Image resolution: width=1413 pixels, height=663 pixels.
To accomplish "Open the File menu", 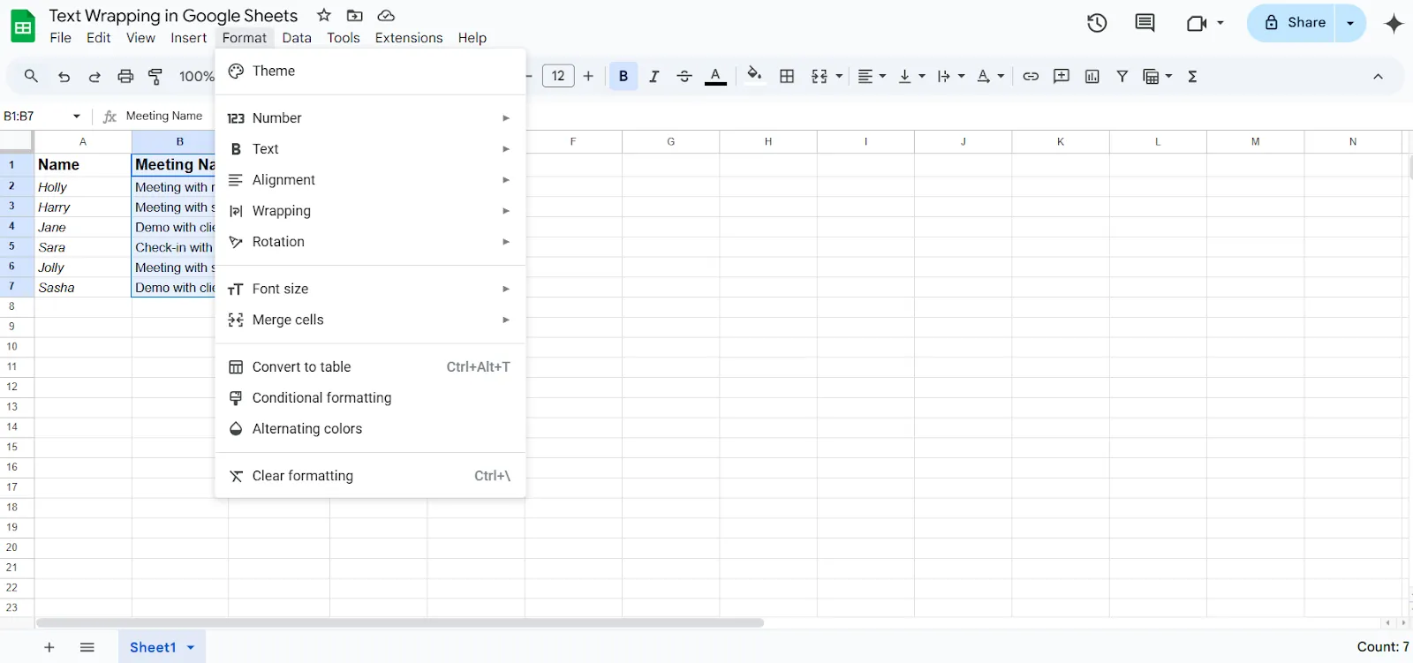I will (x=61, y=38).
